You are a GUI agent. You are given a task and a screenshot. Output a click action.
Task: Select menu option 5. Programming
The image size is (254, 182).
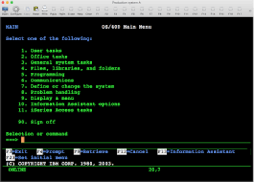pos(43,75)
